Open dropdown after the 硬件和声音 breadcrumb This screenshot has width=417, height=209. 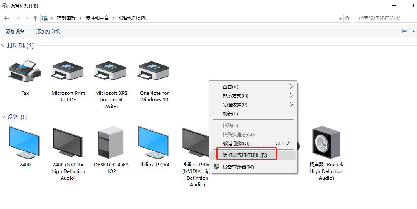point(114,18)
